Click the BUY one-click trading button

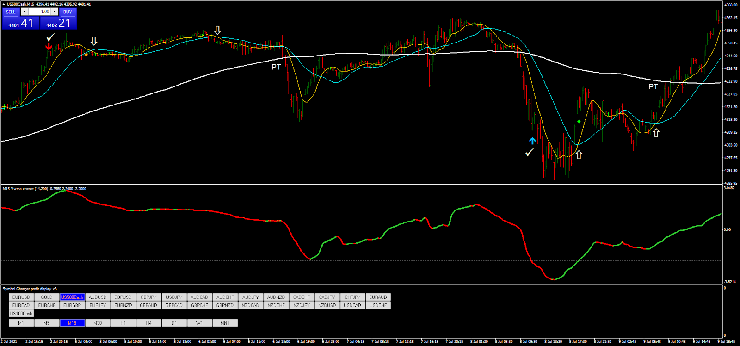(x=68, y=12)
